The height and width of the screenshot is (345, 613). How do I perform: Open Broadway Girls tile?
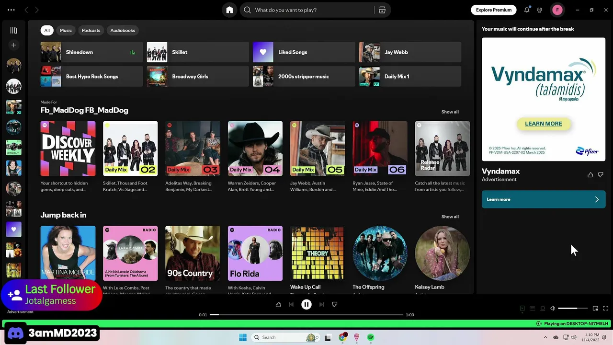tap(198, 76)
